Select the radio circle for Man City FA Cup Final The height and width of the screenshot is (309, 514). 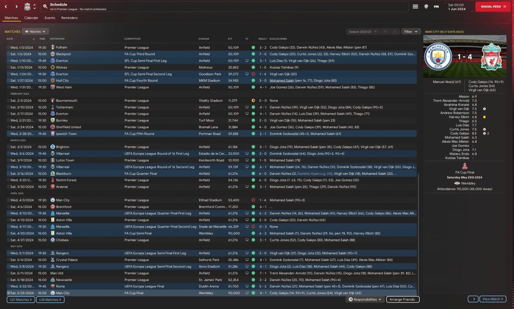(x=8, y=293)
